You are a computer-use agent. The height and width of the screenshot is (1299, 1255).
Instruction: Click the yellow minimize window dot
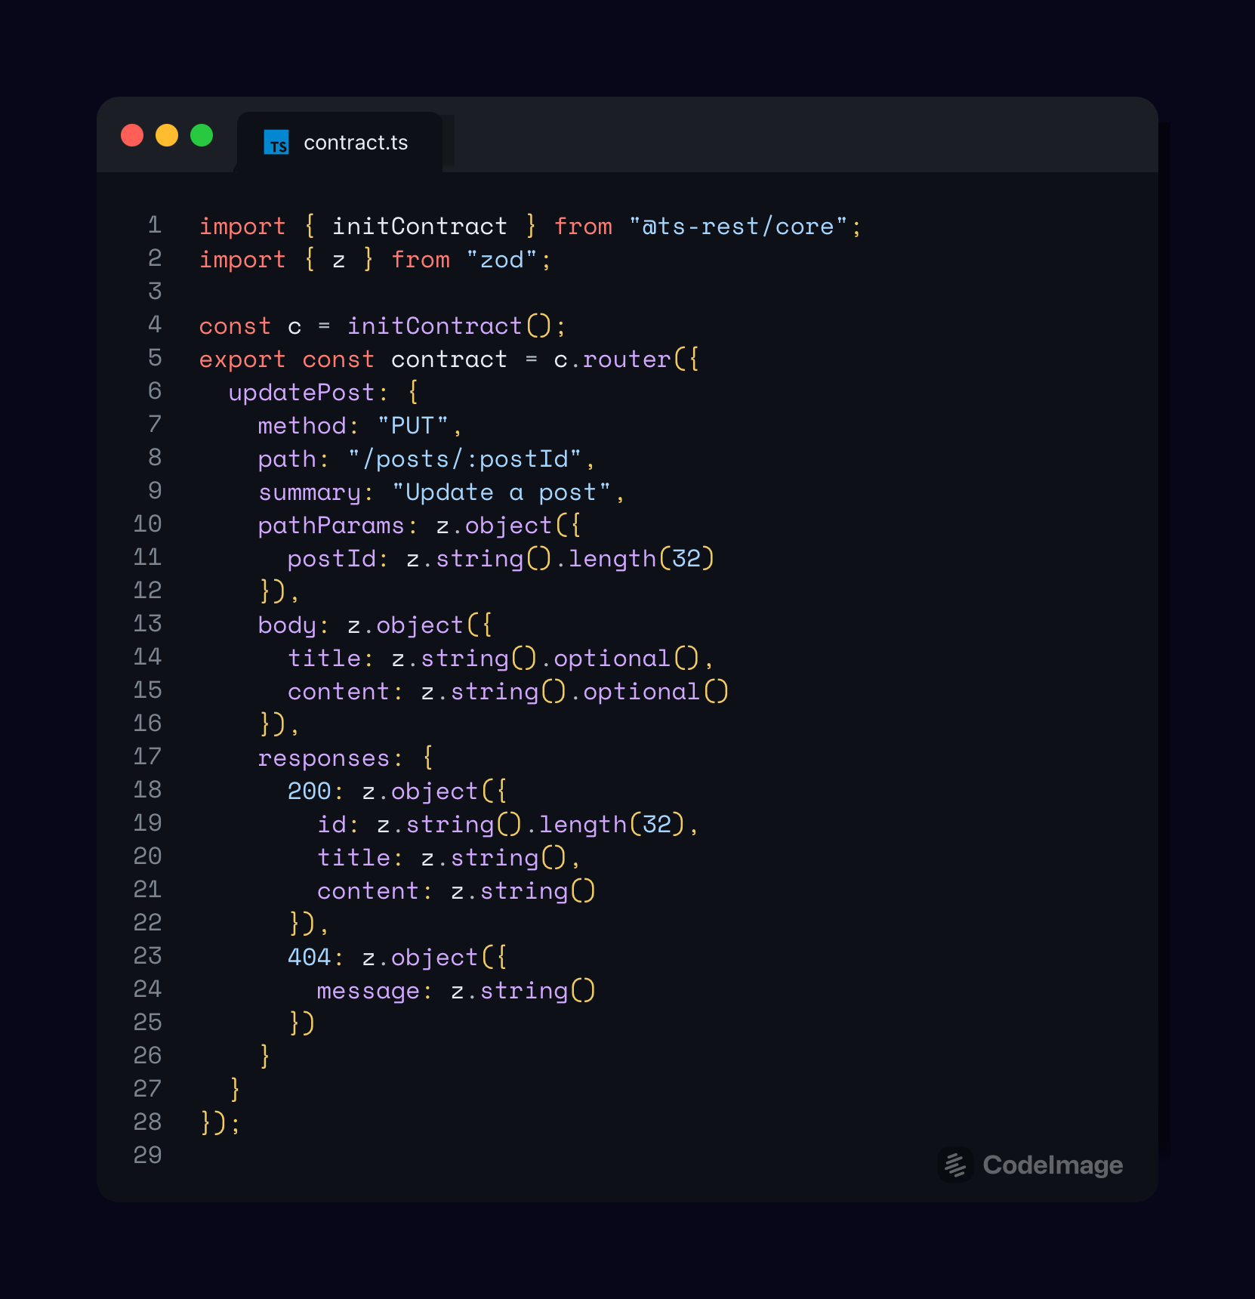pyautogui.click(x=167, y=135)
